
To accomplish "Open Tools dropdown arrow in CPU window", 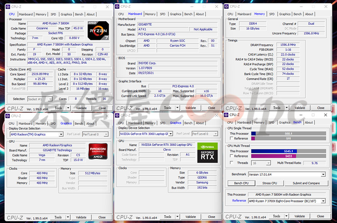I will pyautogui.click(x=68, y=108).
